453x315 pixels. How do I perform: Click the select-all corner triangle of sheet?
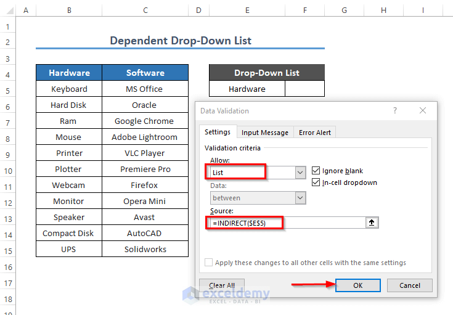pos(9,10)
